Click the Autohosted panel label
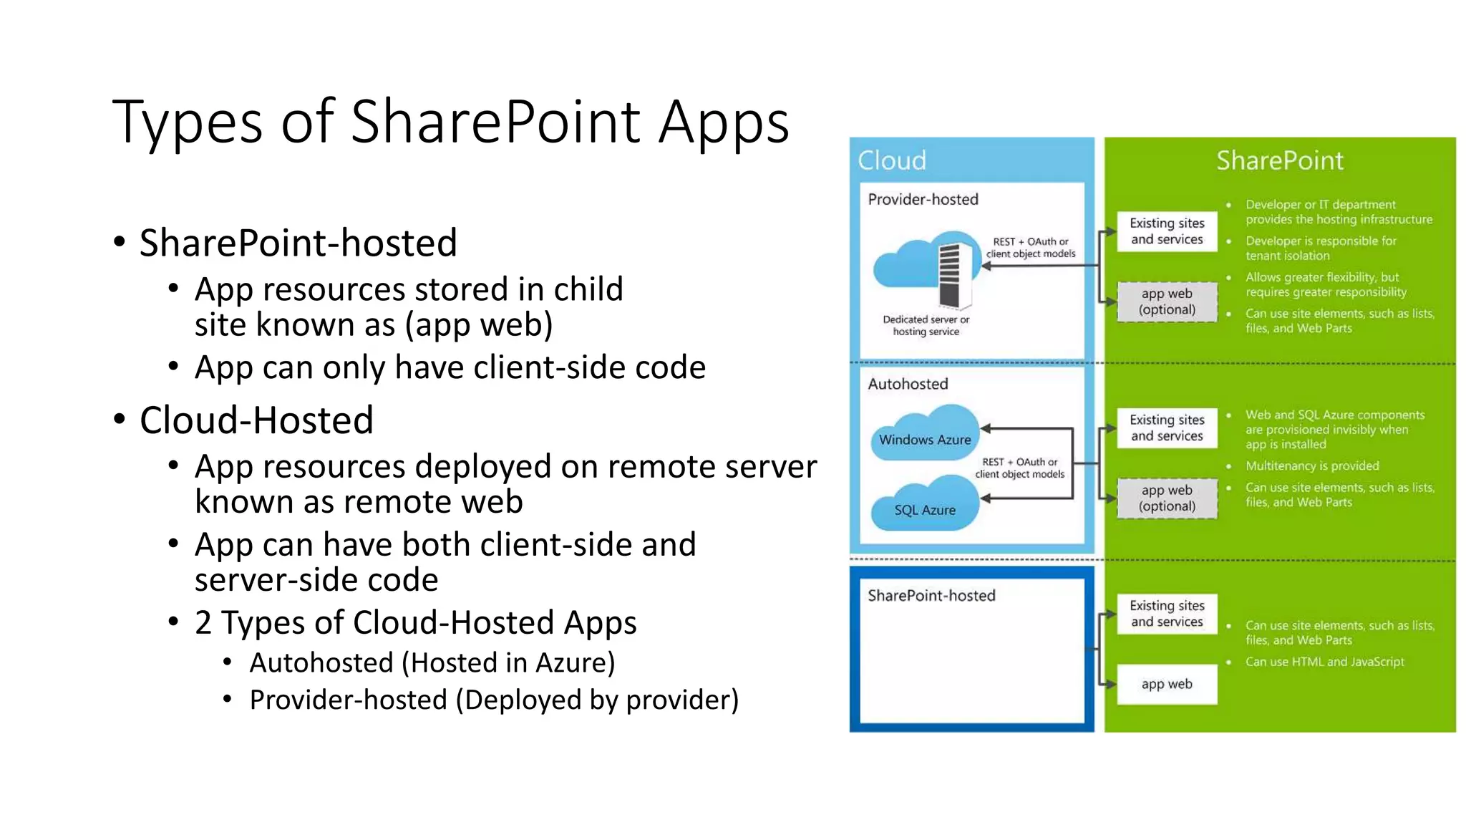The width and height of the screenshot is (1466, 825). click(x=908, y=384)
